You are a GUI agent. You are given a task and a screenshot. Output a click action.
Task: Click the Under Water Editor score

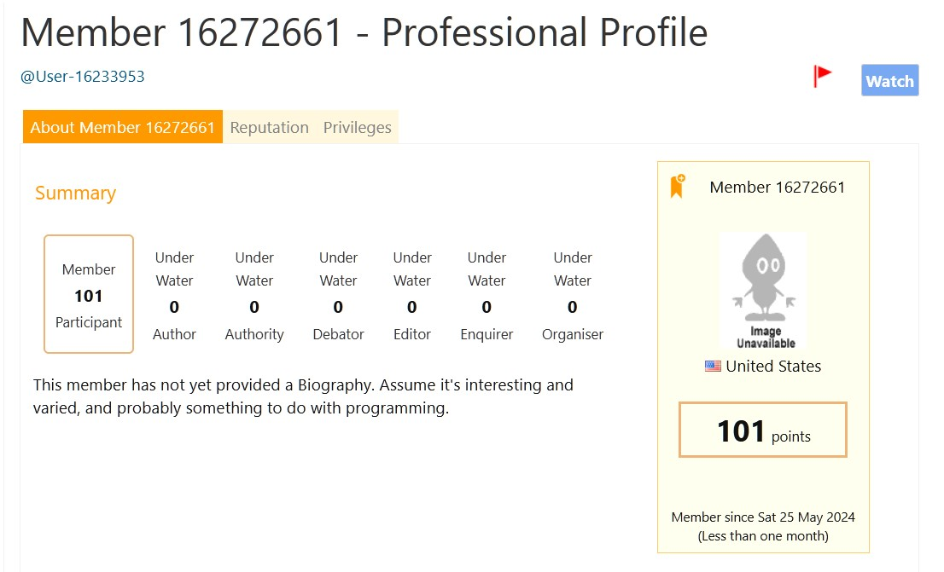(x=411, y=295)
